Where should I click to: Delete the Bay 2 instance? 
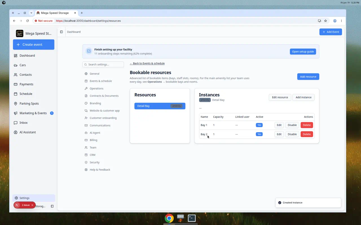[x=307, y=134]
